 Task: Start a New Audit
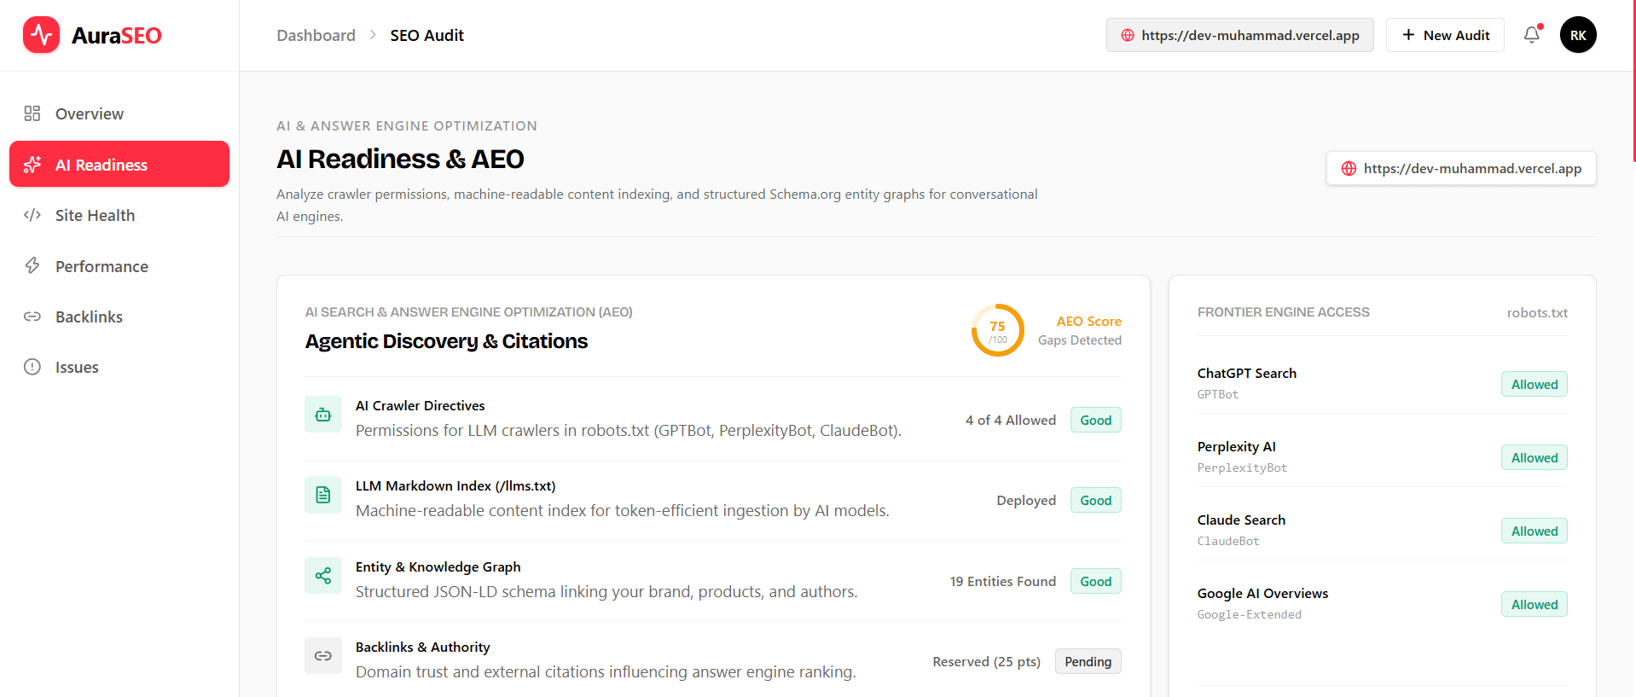[x=1445, y=35]
